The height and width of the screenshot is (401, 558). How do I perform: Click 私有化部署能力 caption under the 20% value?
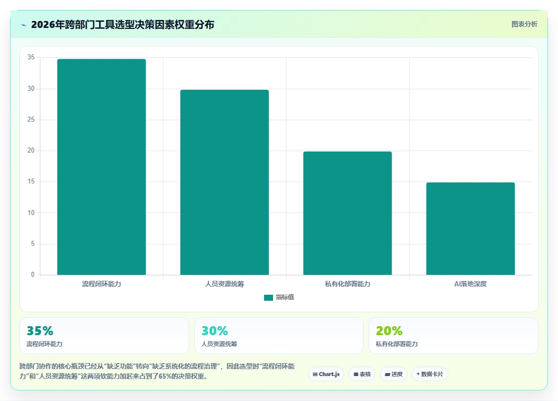tap(397, 344)
